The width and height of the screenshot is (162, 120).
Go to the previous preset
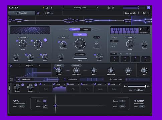pos(63,8)
